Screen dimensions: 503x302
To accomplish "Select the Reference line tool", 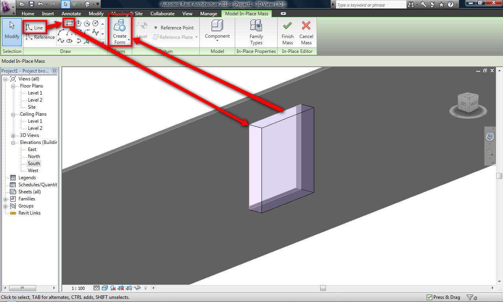I will click(40, 37).
